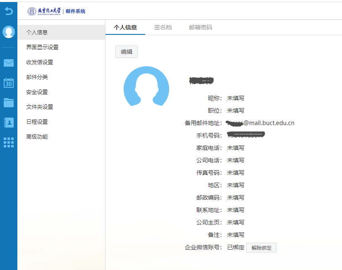Open 收发信设置 in the settings menu
The image size is (342, 270).
40,62
